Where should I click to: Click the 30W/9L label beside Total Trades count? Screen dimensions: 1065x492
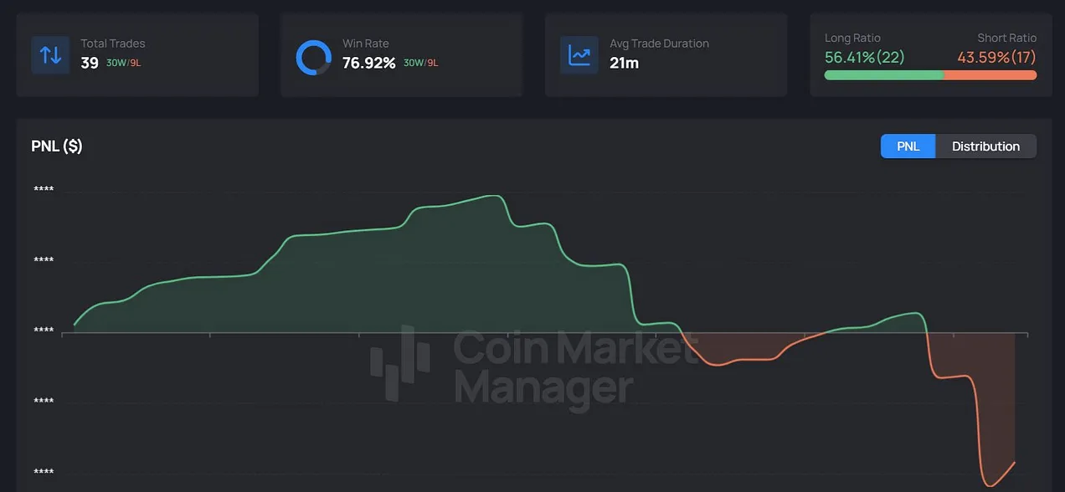[123, 63]
